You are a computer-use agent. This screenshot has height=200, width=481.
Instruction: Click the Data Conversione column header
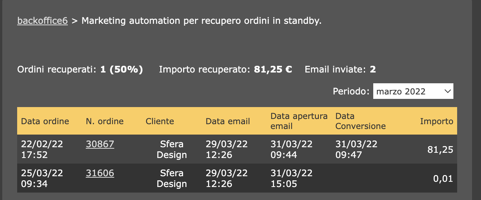point(361,121)
